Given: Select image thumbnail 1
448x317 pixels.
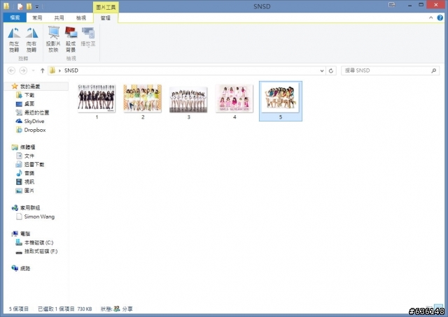Looking at the screenshot, I should coord(97,101).
